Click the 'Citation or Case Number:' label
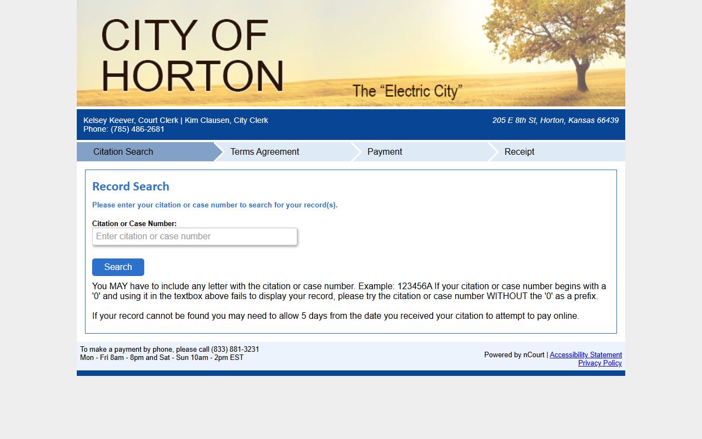This screenshot has height=439, width=702. 134,223
